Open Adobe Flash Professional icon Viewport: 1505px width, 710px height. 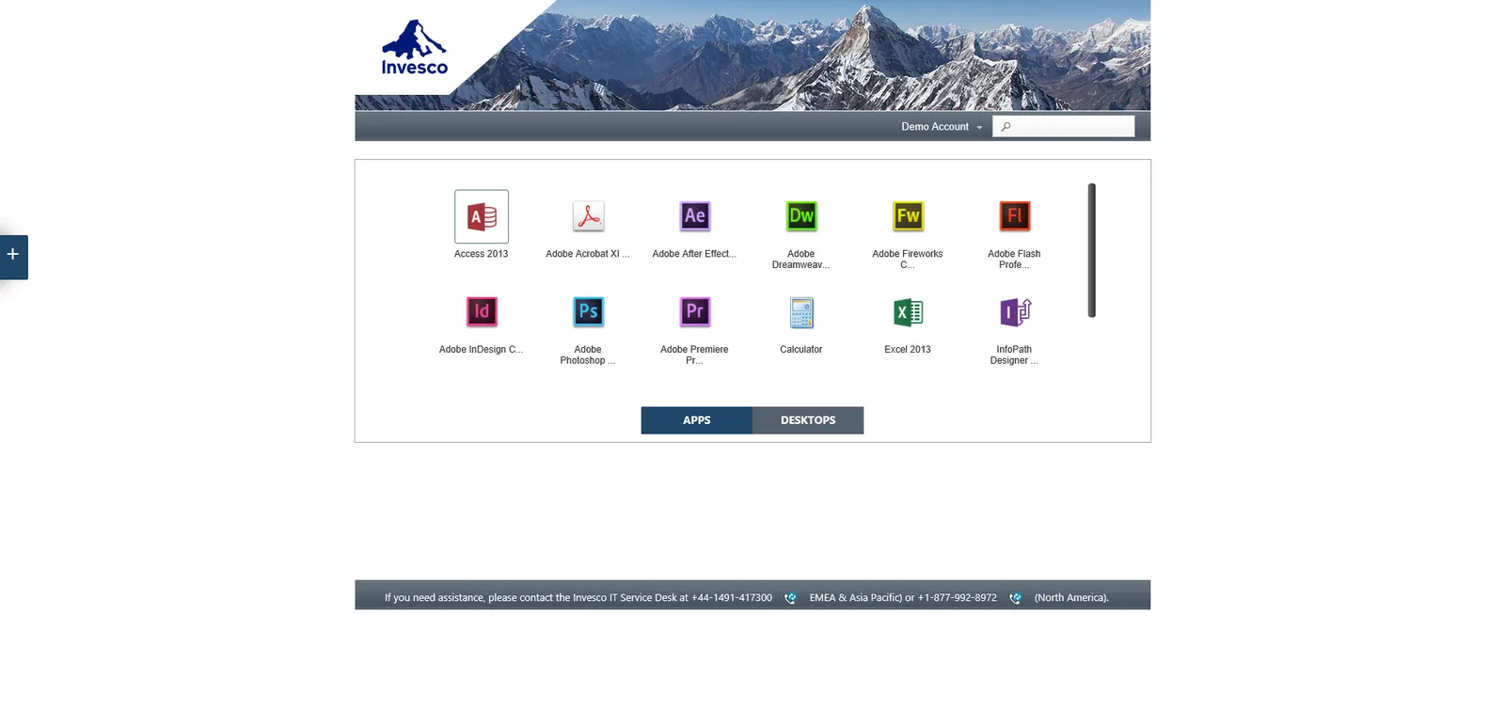coord(1014,216)
